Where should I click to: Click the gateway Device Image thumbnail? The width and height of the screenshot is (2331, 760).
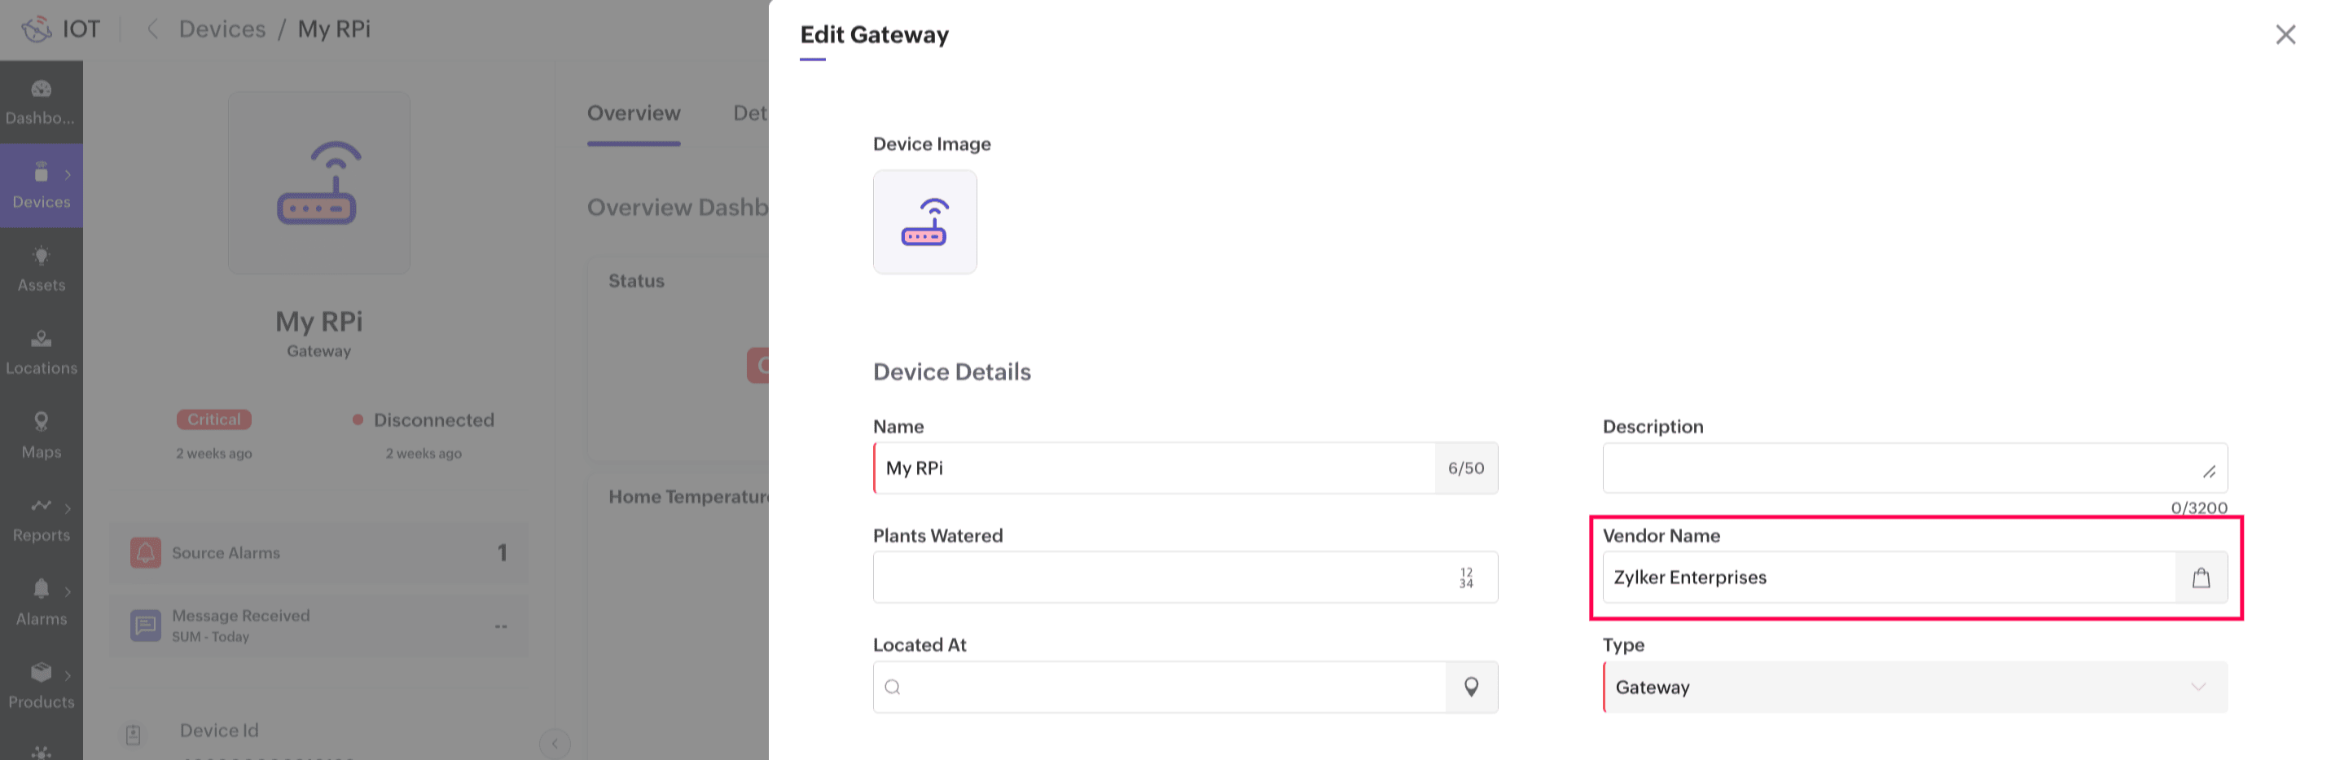924,222
